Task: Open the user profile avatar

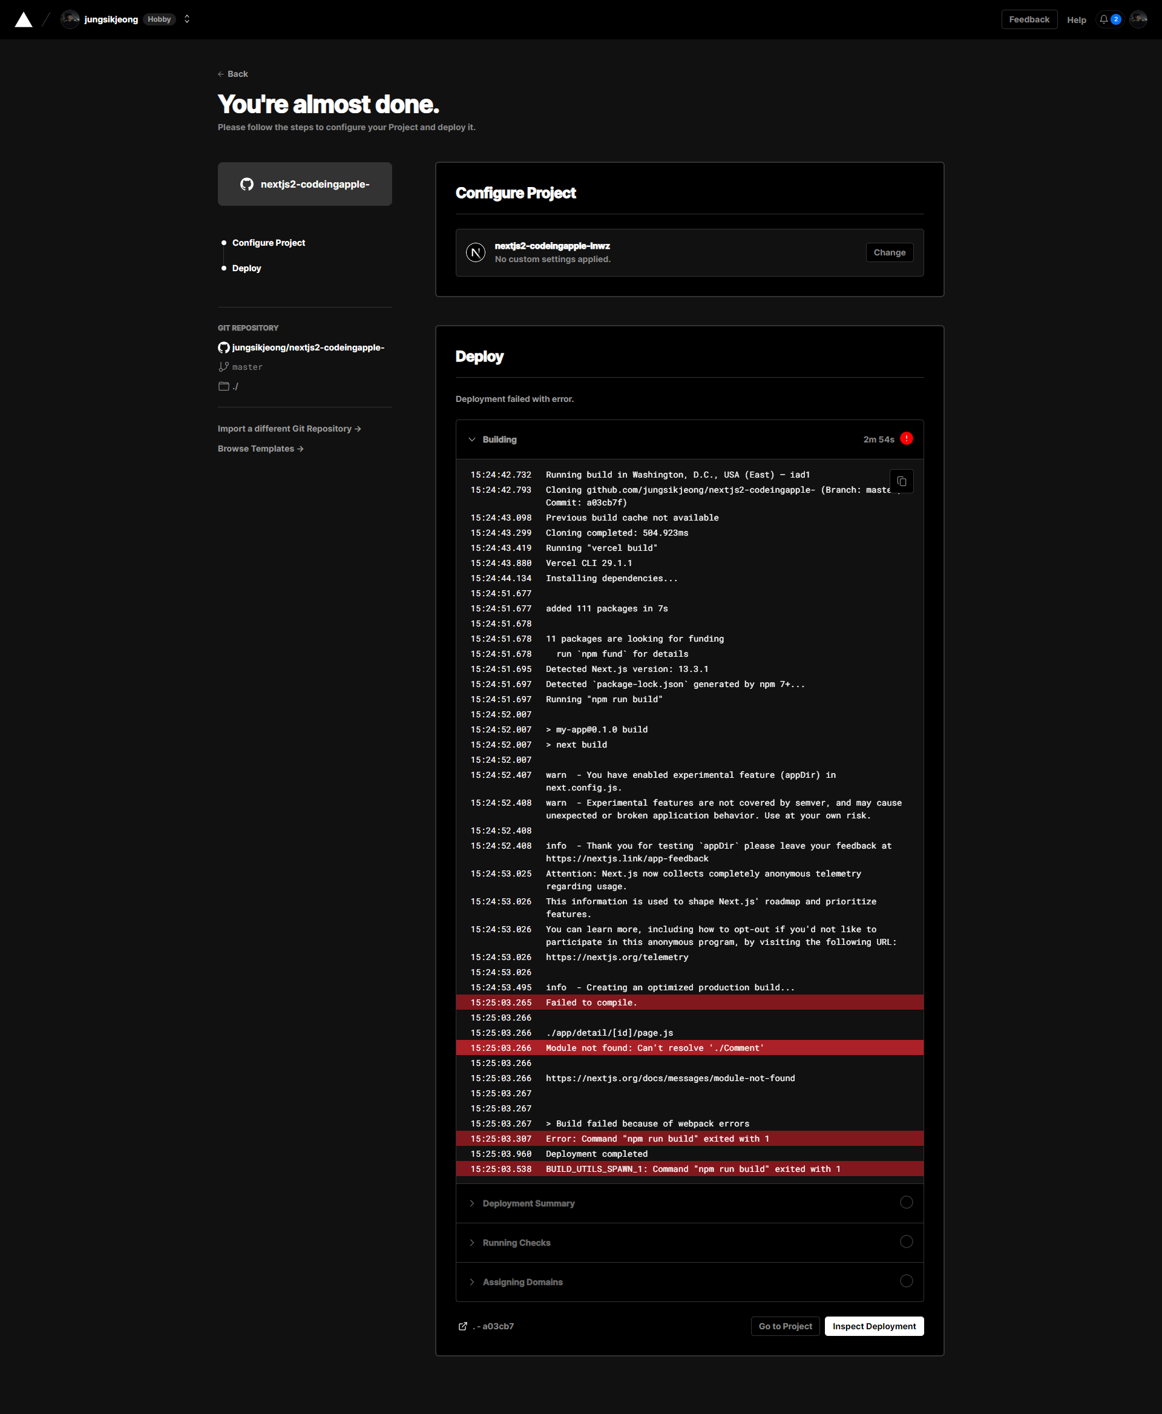Action: (x=1138, y=19)
